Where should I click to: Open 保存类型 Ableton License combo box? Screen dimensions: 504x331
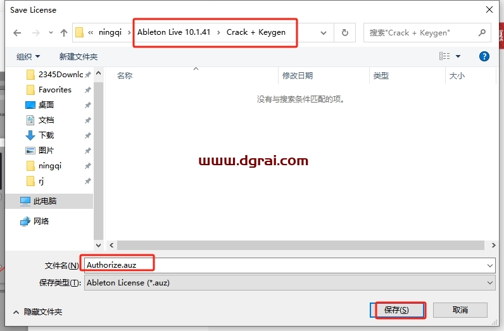click(289, 283)
